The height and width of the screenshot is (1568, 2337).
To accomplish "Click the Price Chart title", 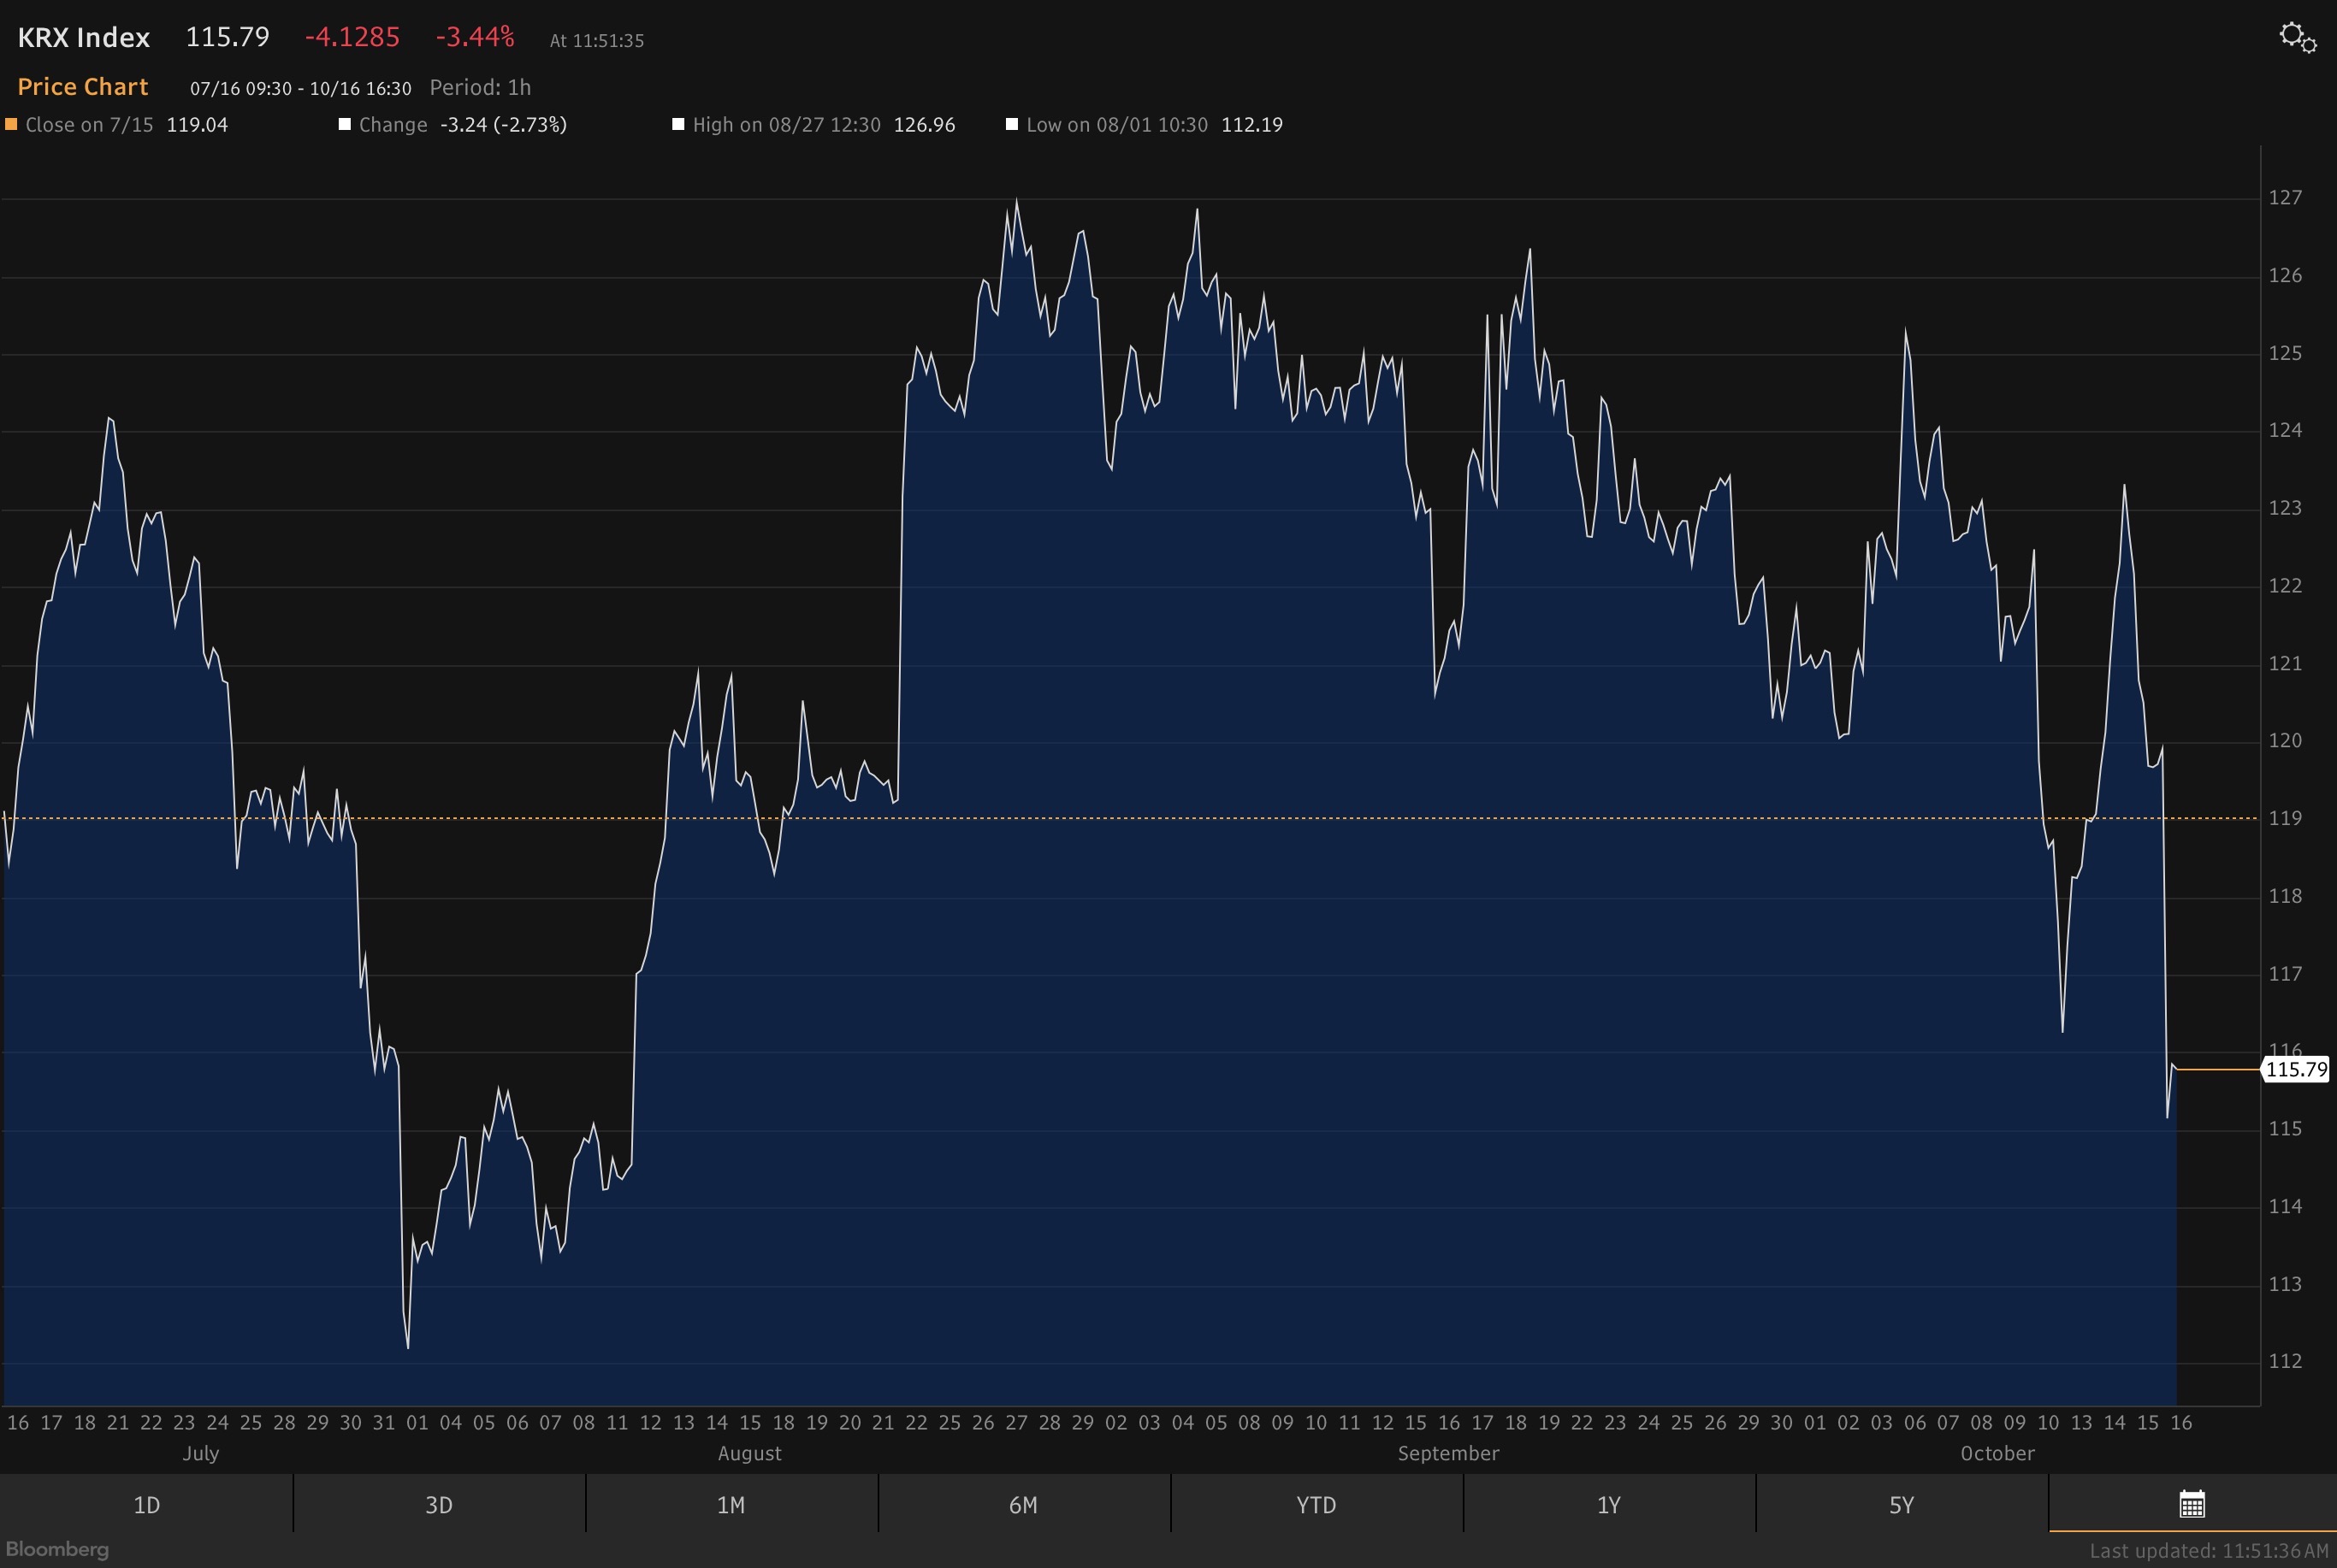I will tap(82, 87).
